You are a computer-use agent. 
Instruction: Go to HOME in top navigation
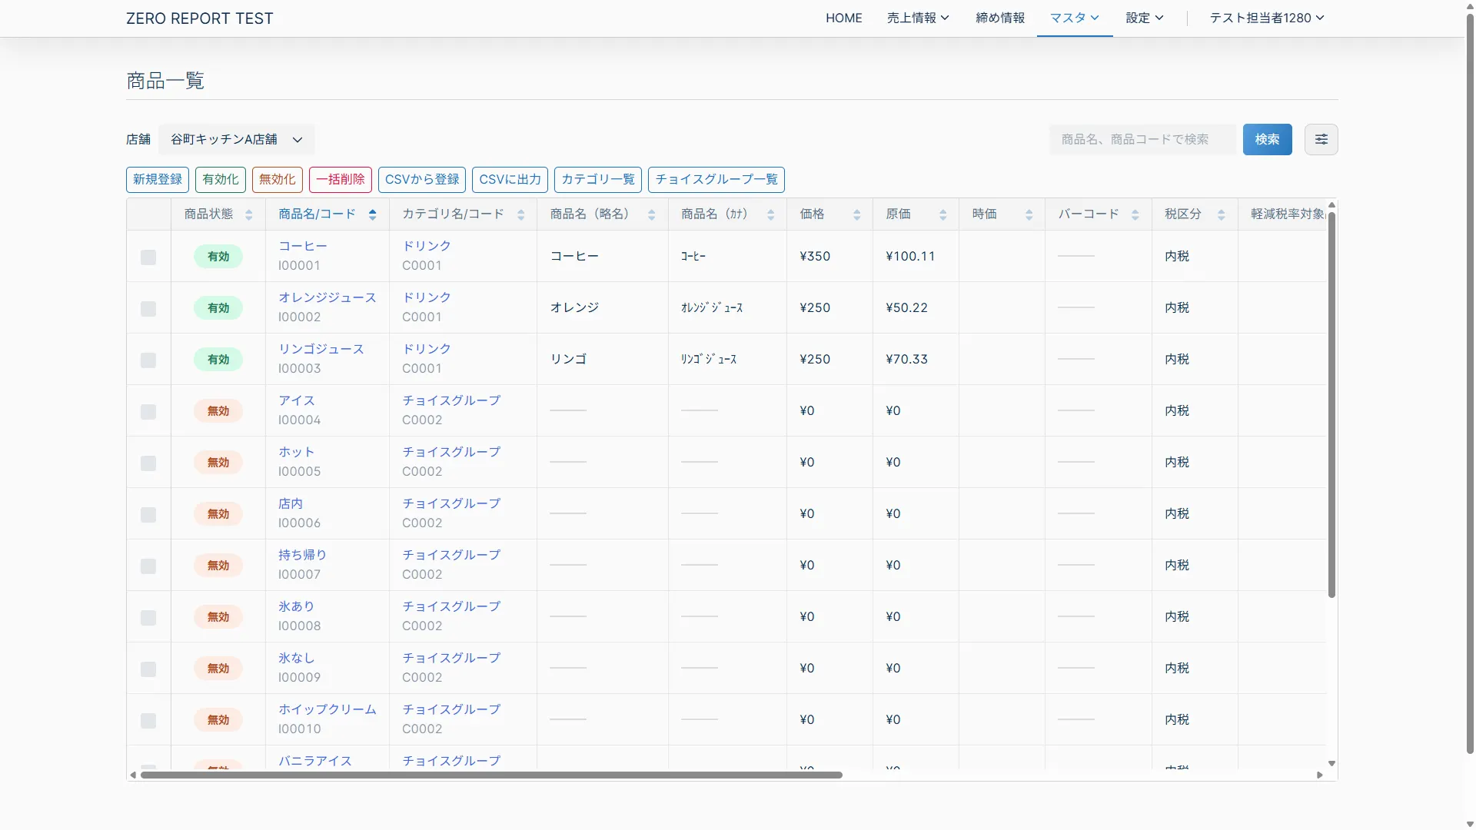point(843,18)
